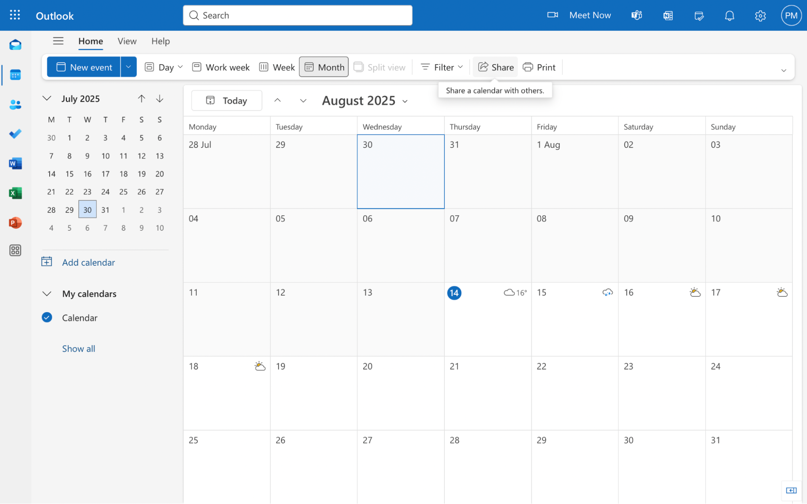Image resolution: width=807 pixels, height=504 pixels.
Task: Click the Show all link
Action: (78, 348)
